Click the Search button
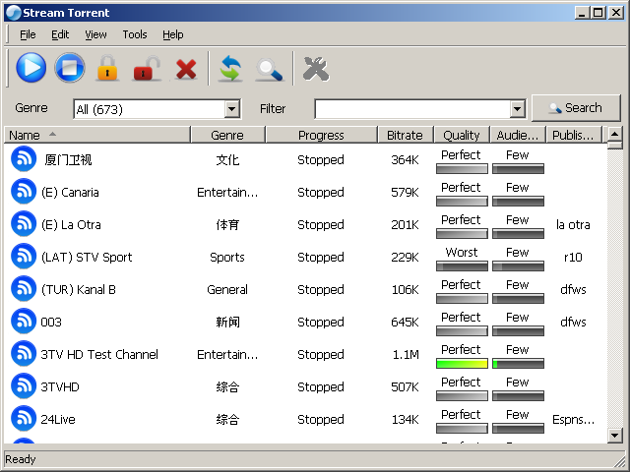This screenshot has height=472, width=630. [x=576, y=107]
